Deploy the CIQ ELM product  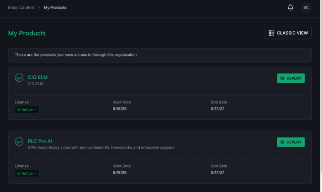(291, 78)
